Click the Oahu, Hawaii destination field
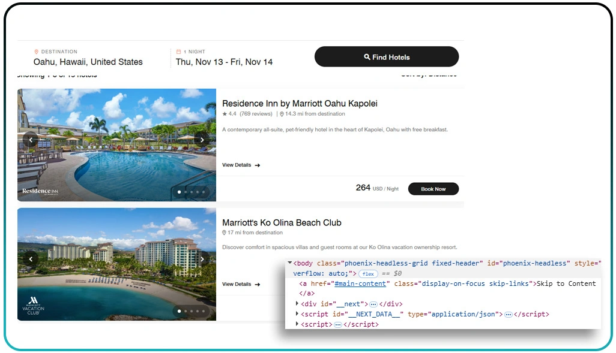Viewport: 616px width, 353px height. click(x=88, y=62)
